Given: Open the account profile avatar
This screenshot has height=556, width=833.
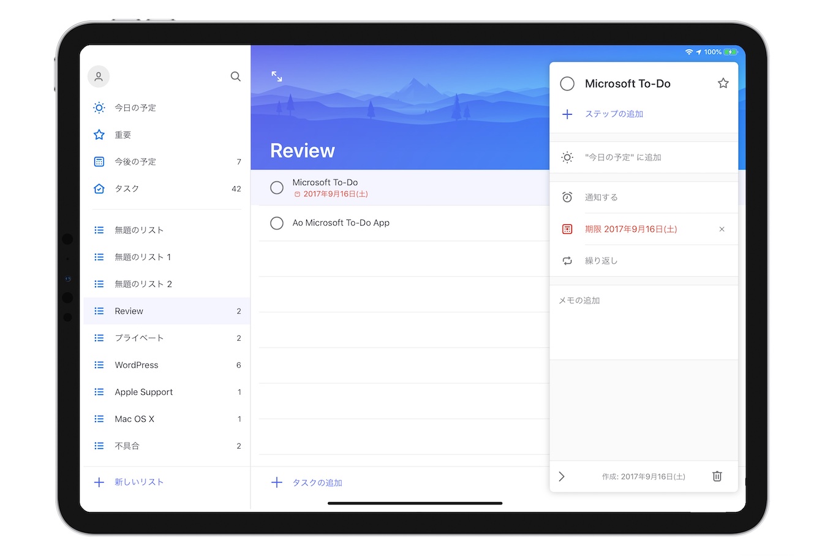Looking at the screenshot, I should click(99, 77).
